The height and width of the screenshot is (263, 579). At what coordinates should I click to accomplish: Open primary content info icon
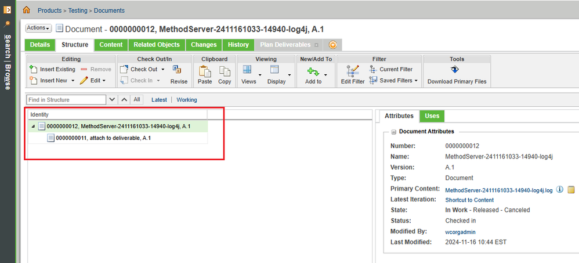(x=560, y=189)
